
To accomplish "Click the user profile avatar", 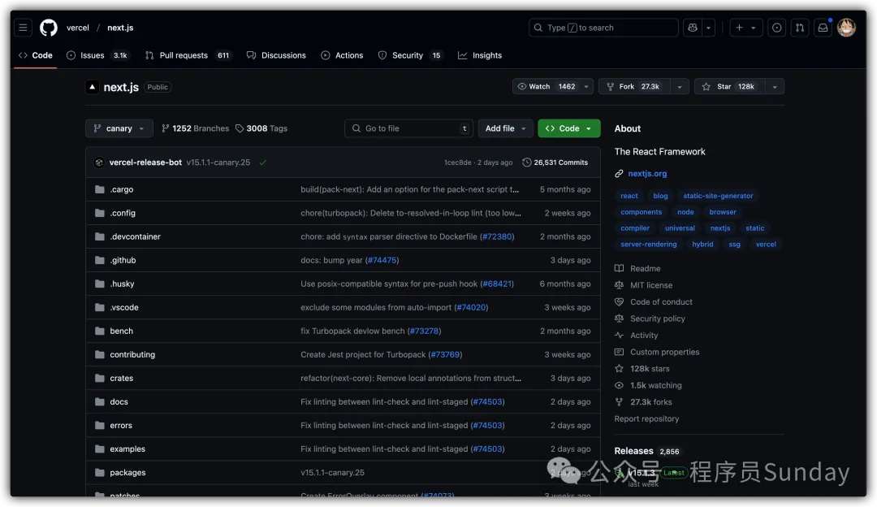I will click(846, 28).
